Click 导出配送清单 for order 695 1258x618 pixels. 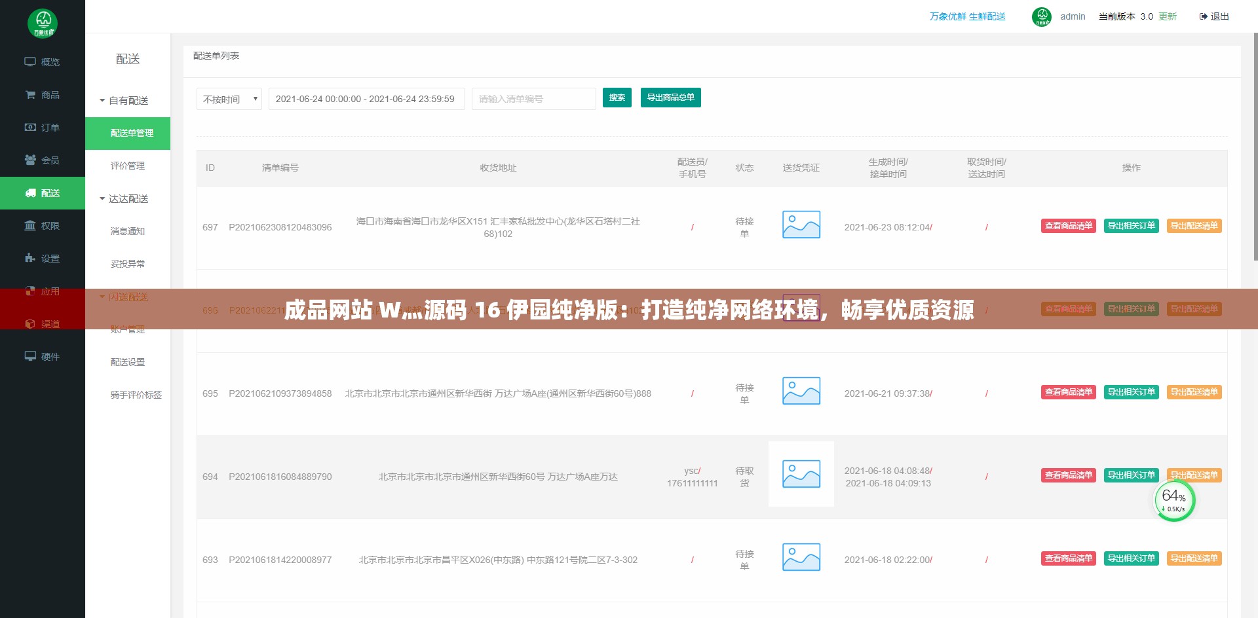click(1194, 392)
